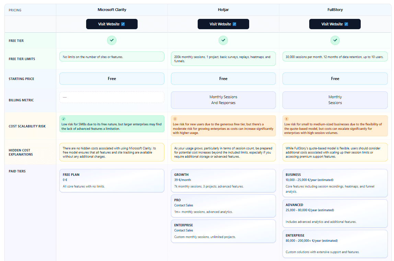The image size is (394, 261).
Task: Click FullStory 'Monthly Sessions' billing metric
Action: [335, 100]
